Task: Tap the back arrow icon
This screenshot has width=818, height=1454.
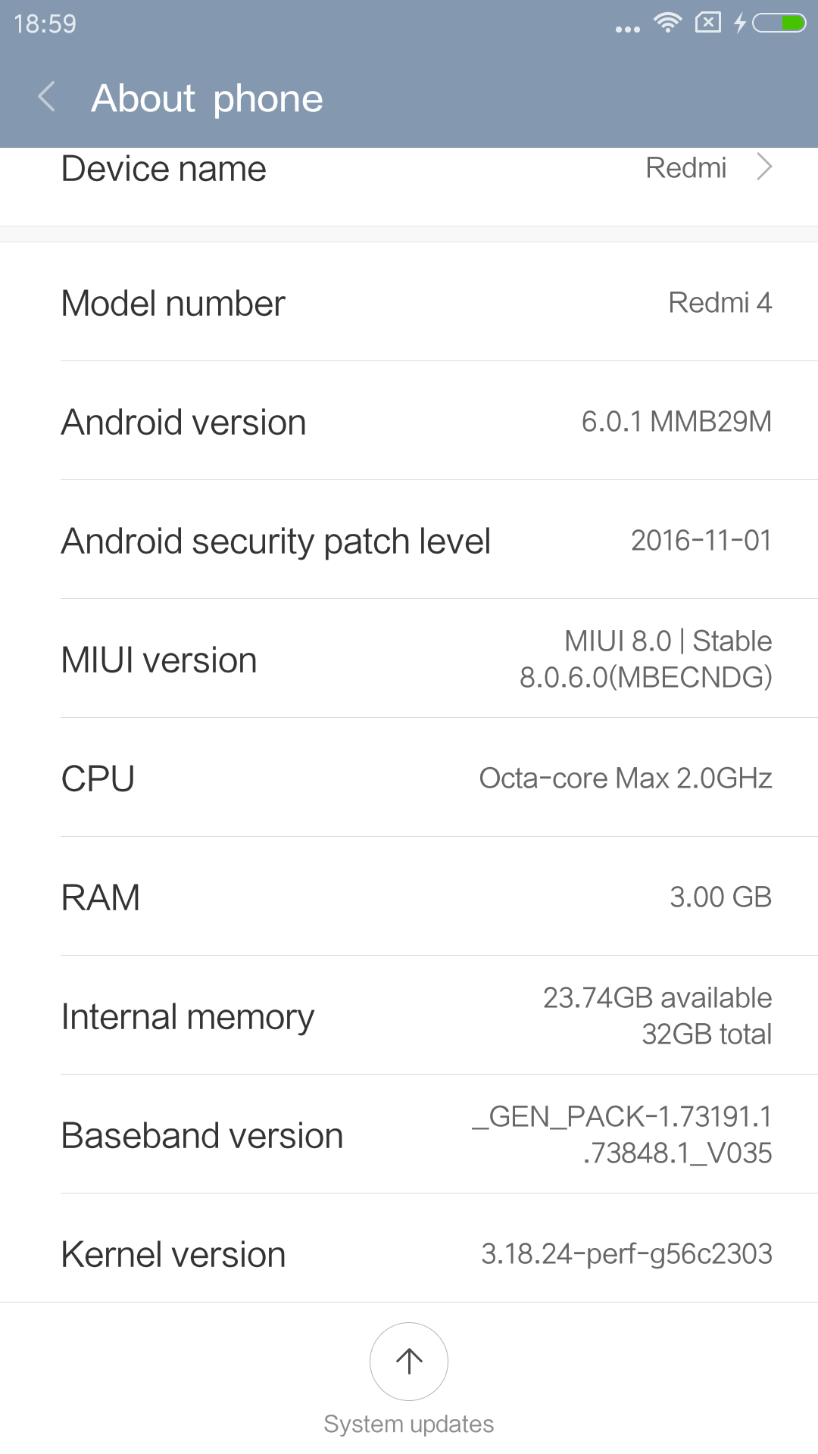Action: (47, 97)
